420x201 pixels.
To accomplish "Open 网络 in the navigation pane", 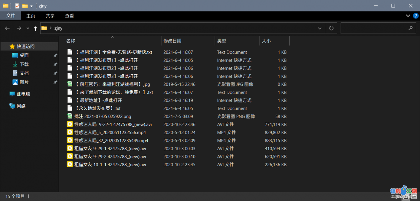I will [18, 106].
